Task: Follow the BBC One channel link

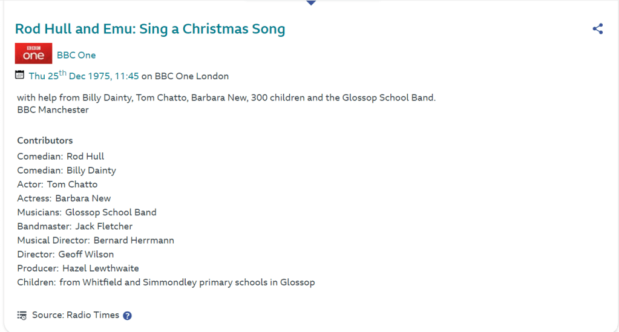Action: pyautogui.click(x=76, y=55)
